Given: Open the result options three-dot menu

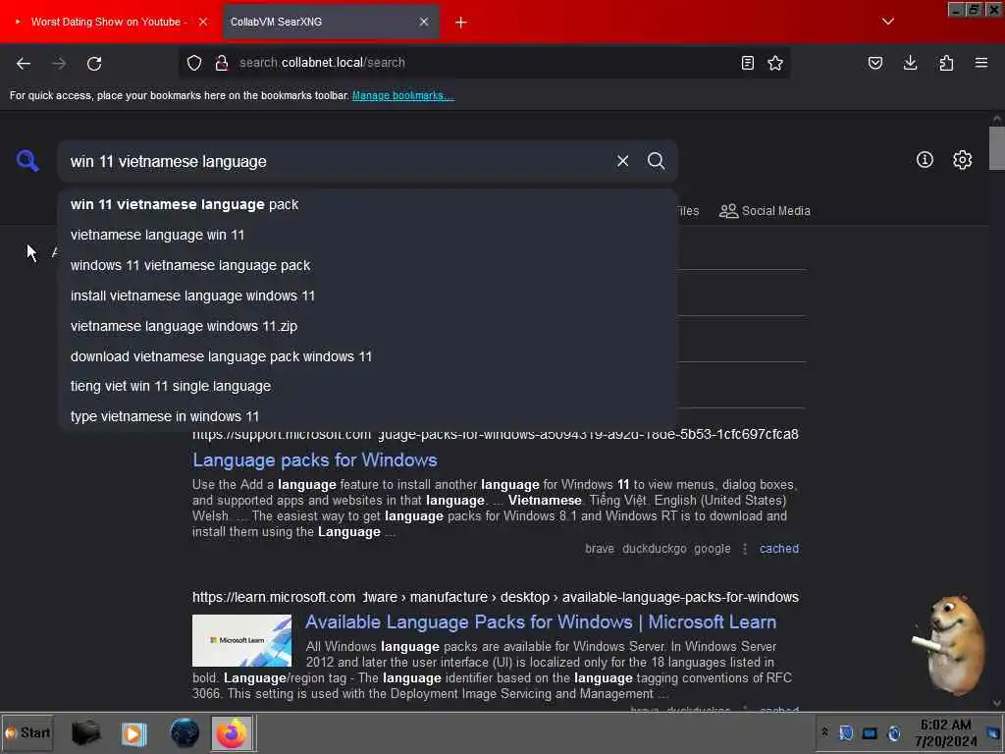Looking at the screenshot, I should pos(745,549).
